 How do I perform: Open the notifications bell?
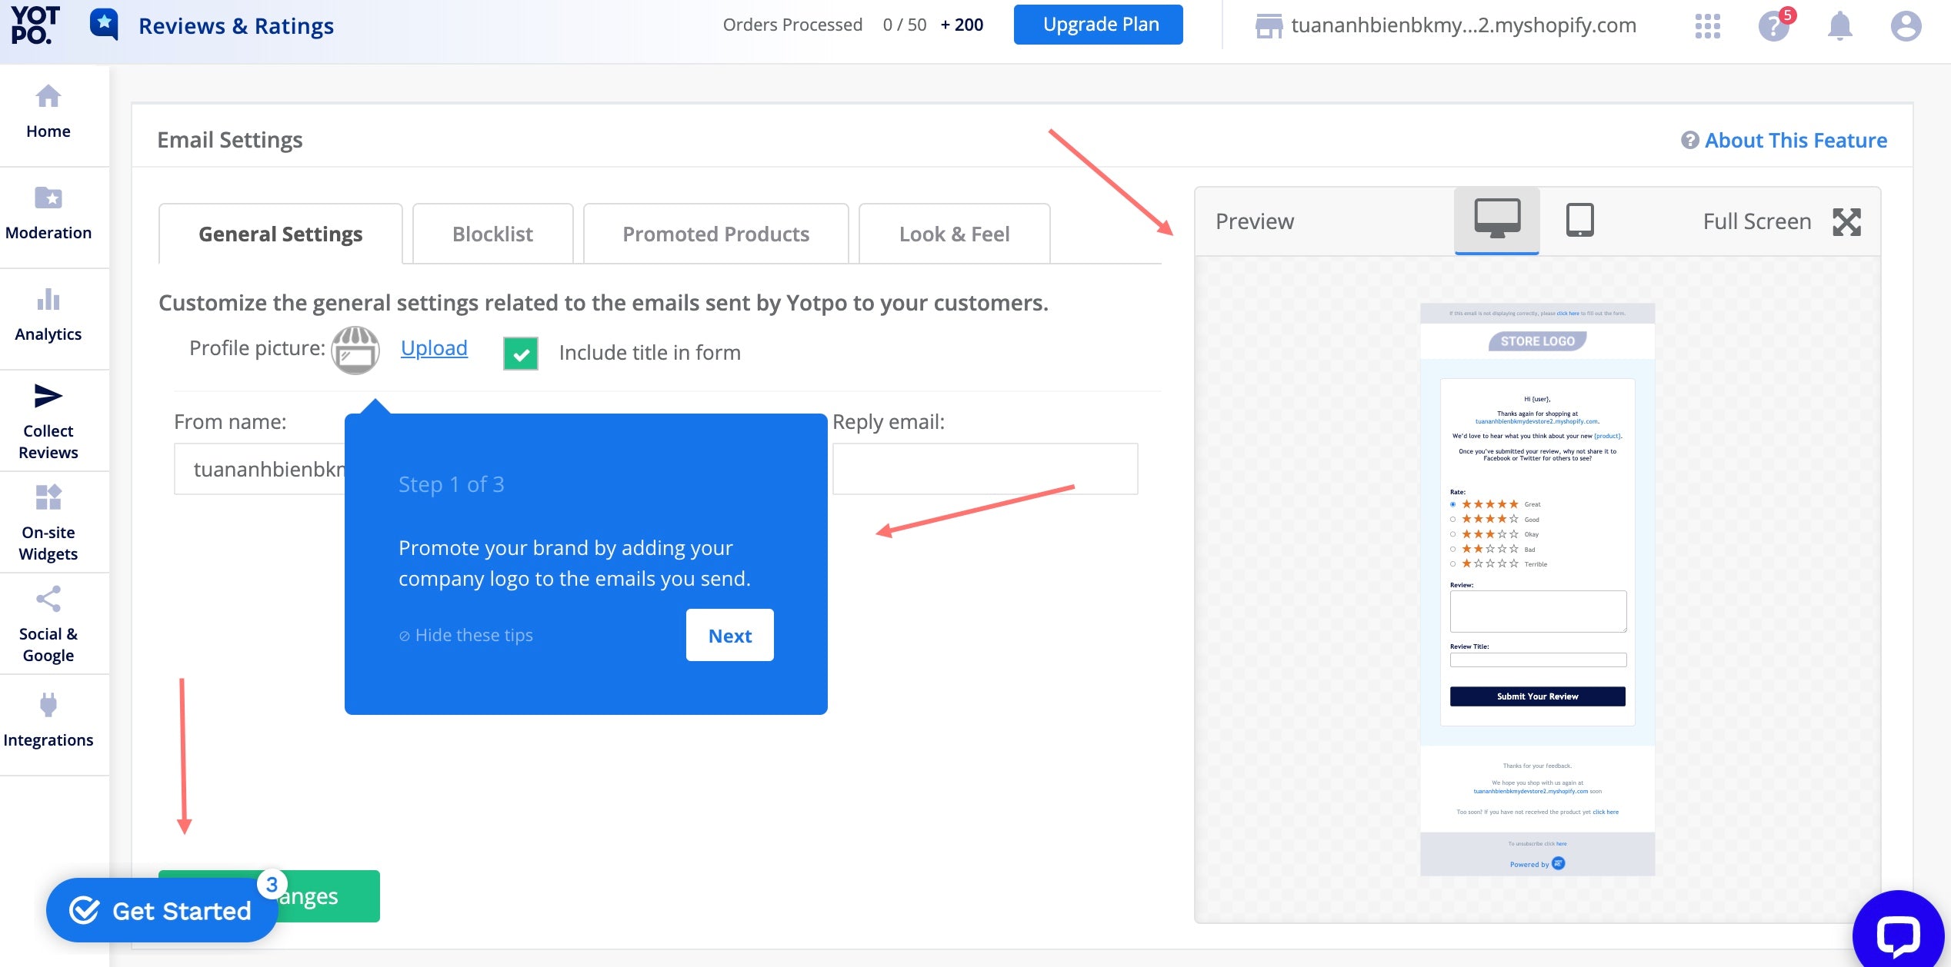click(1839, 26)
